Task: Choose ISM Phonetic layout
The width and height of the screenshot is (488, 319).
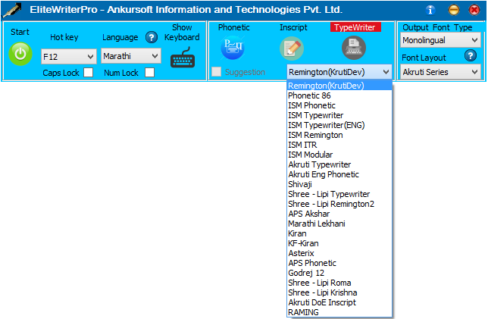Action: pyautogui.click(x=339, y=105)
